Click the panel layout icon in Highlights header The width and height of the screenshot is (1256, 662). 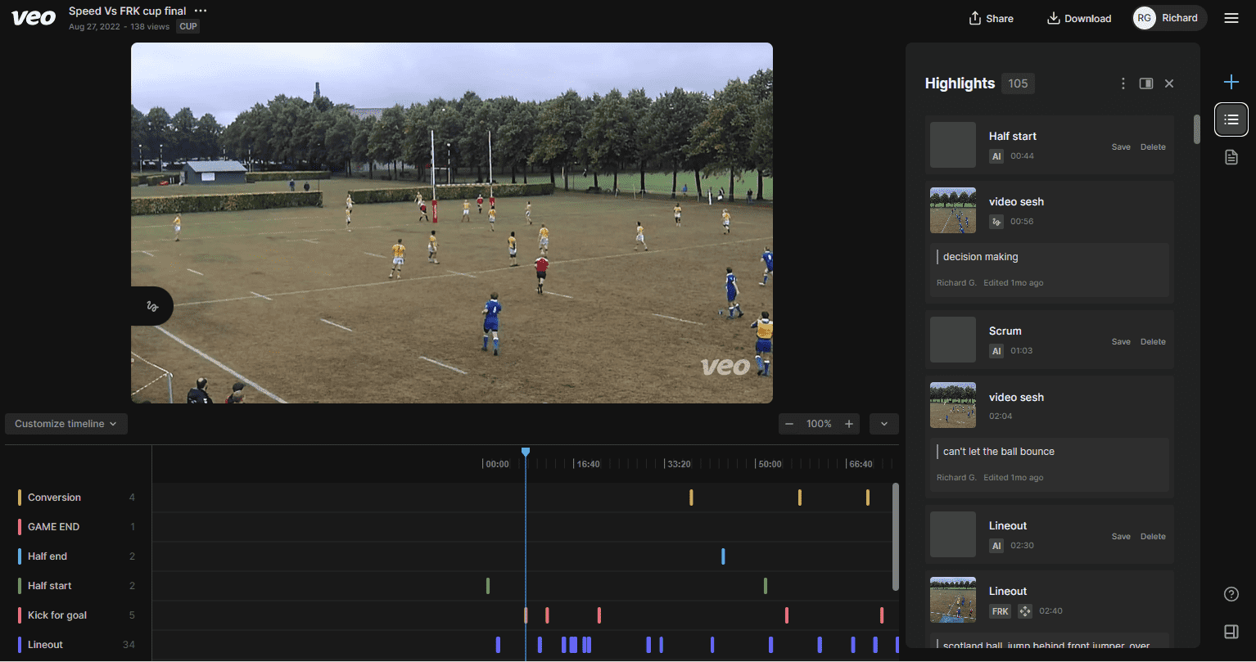point(1145,83)
